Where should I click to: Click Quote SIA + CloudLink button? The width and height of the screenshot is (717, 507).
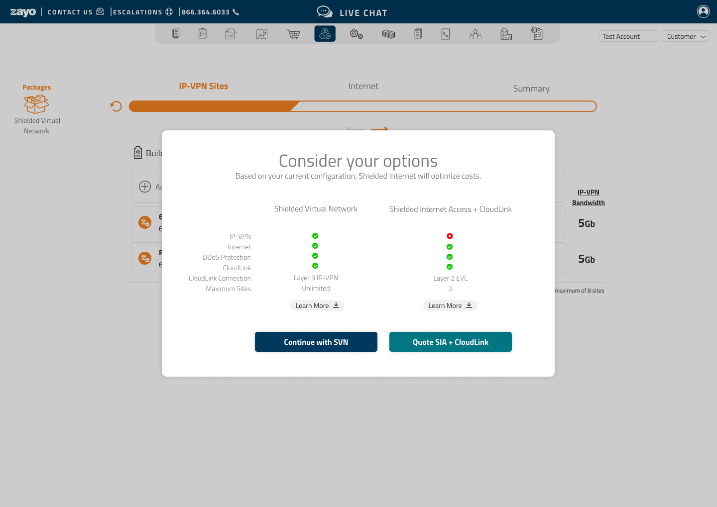point(451,342)
